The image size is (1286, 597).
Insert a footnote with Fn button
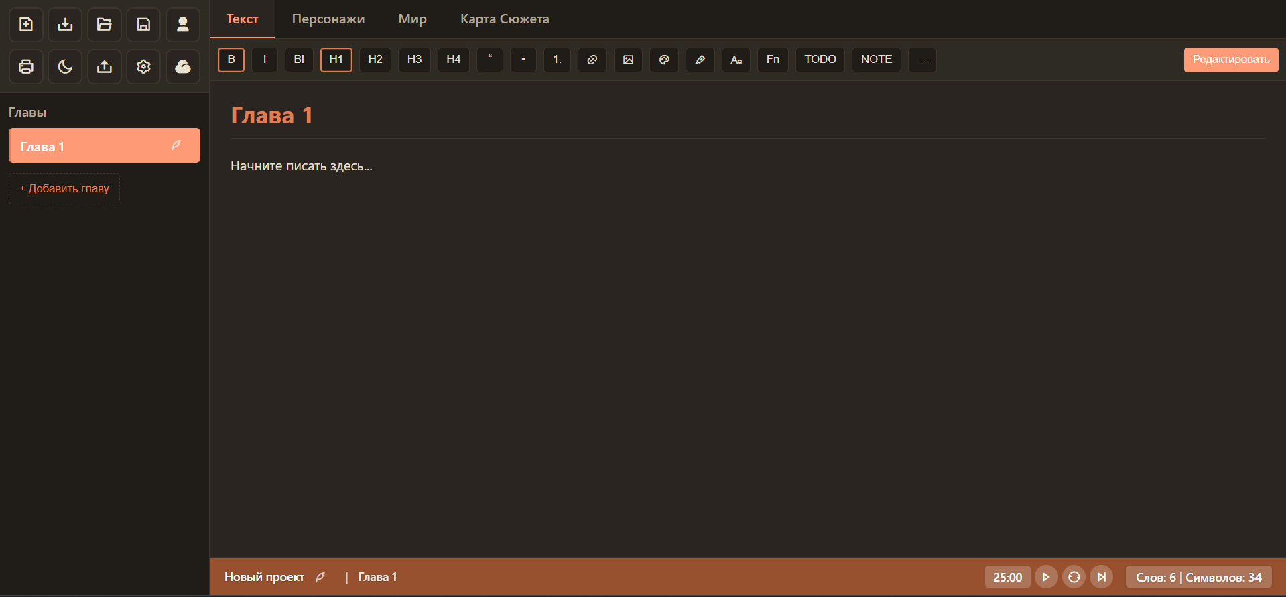(x=773, y=60)
